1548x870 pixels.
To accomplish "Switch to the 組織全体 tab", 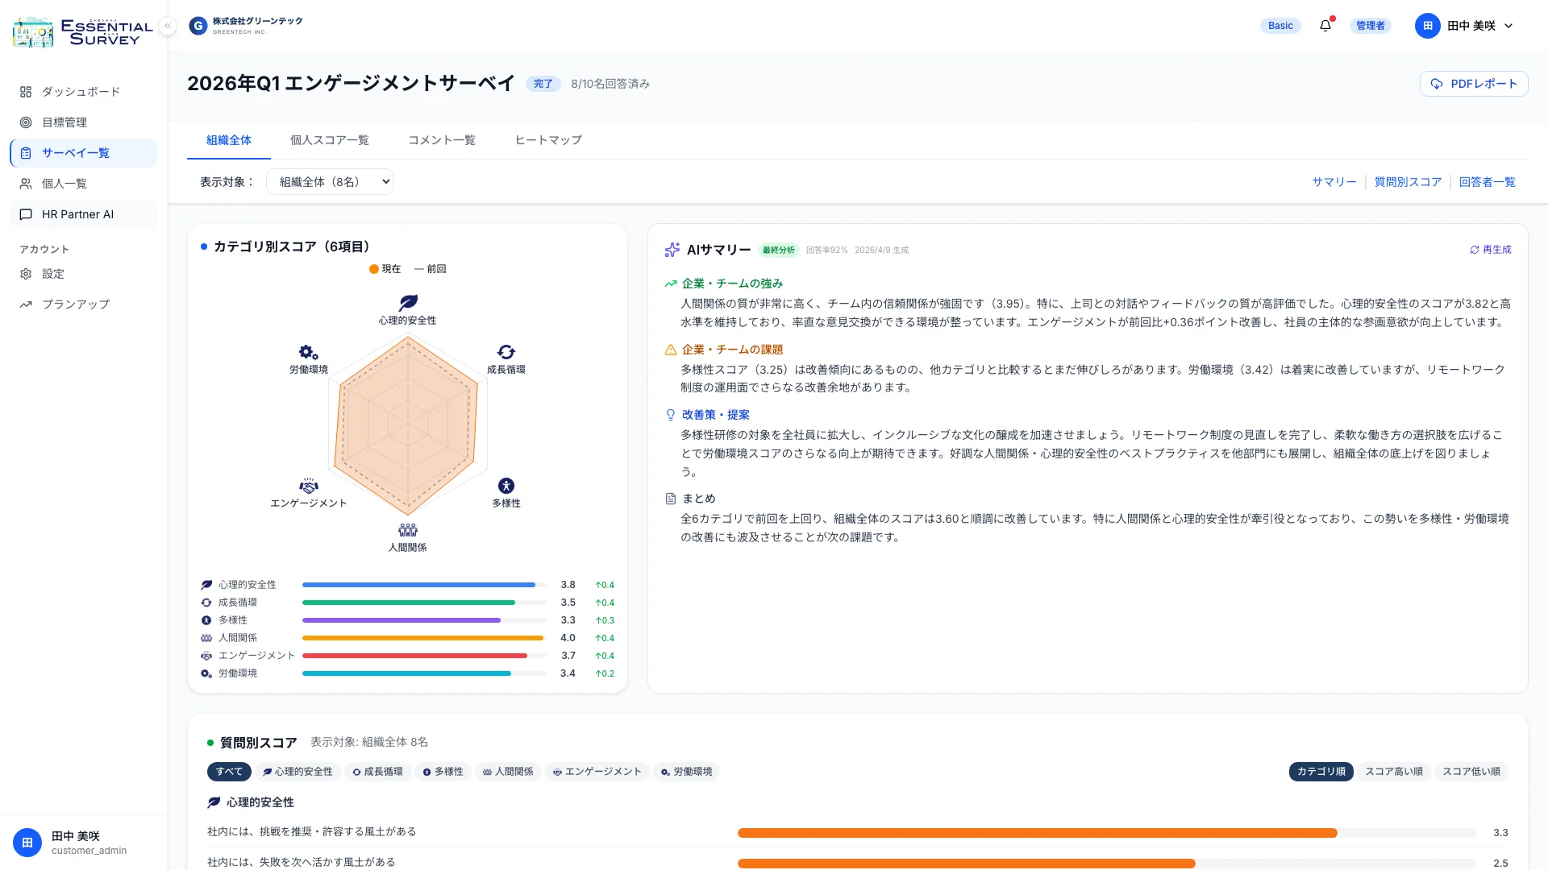I will click(229, 140).
